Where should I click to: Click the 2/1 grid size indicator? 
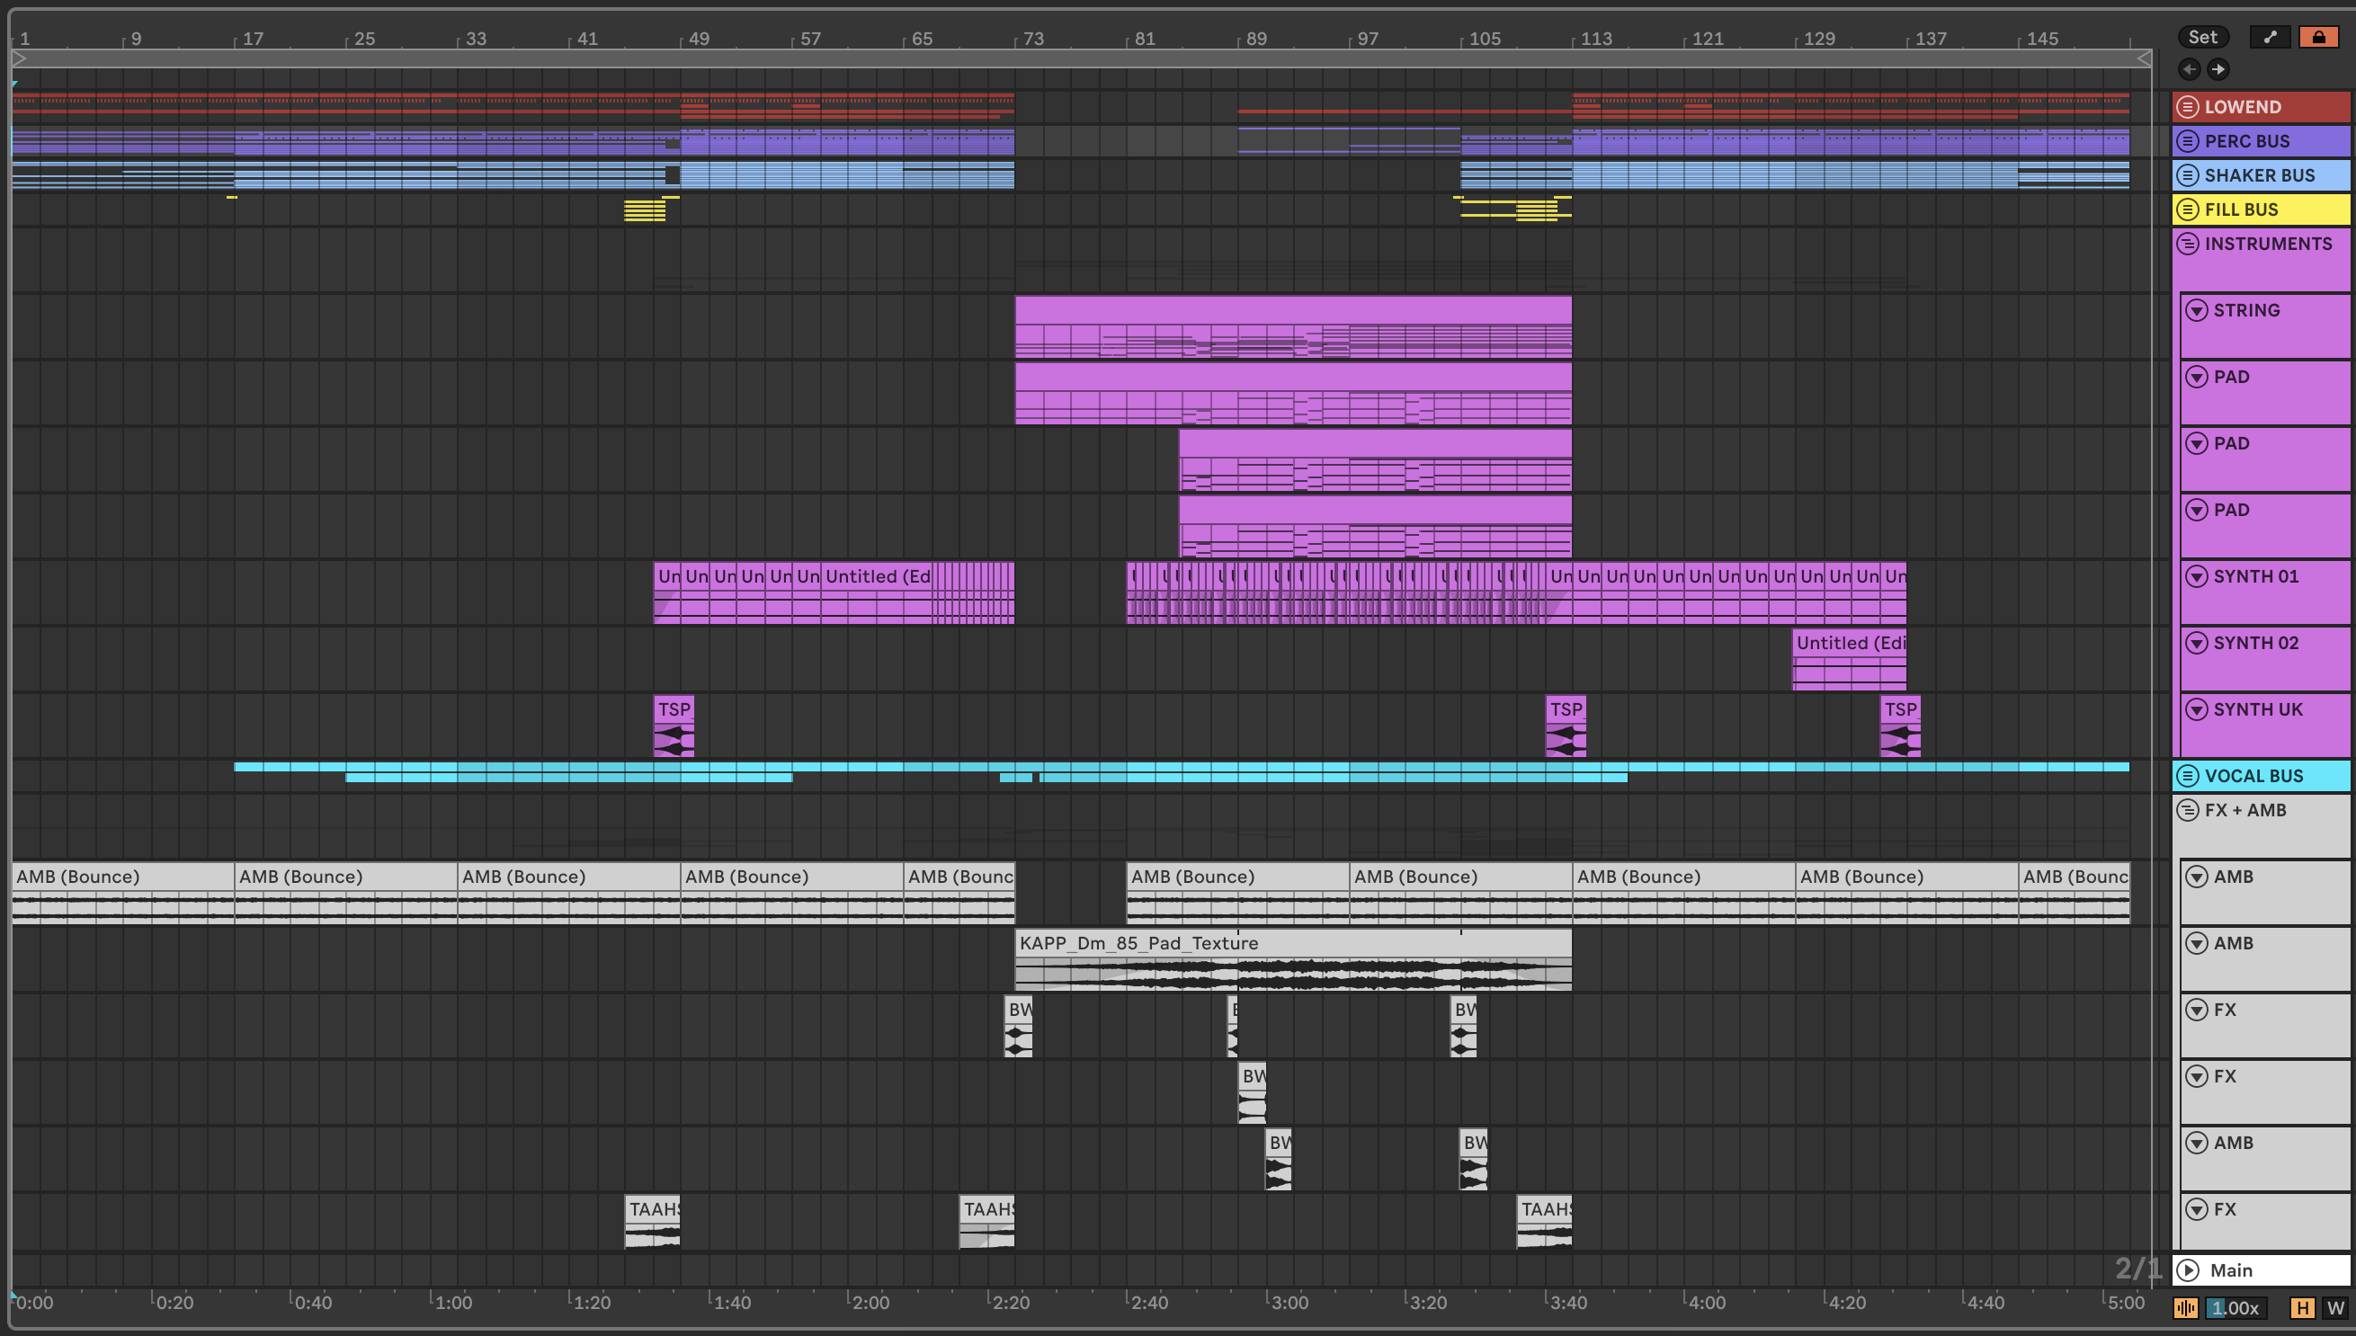coord(2137,1268)
